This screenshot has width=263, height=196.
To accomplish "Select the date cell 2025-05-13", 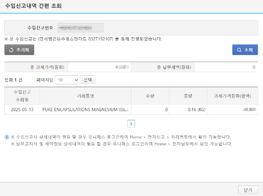I will [22, 109].
